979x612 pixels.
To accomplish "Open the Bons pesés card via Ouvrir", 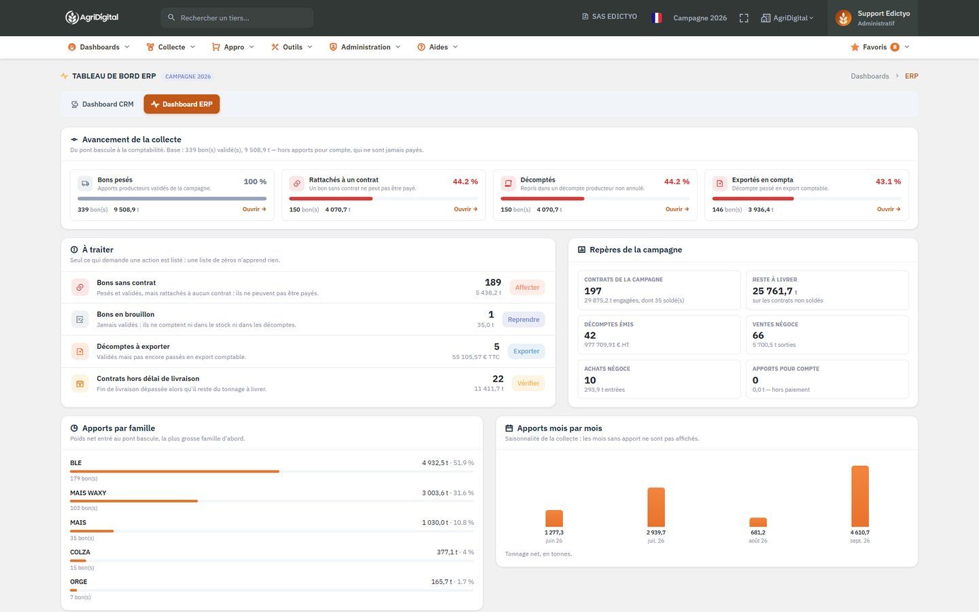I will (x=254, y=209).
